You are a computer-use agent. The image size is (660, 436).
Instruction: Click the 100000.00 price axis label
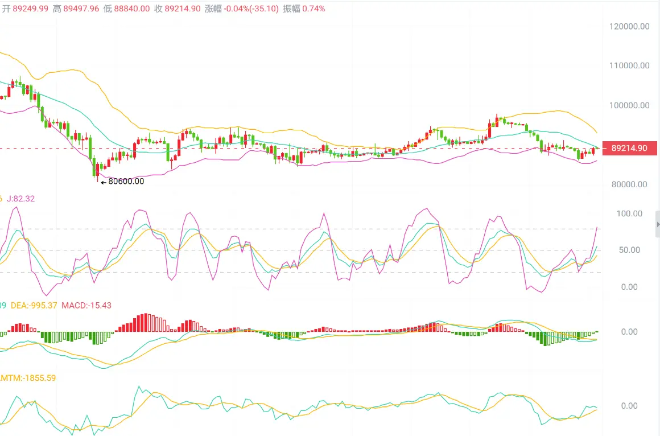629,105
